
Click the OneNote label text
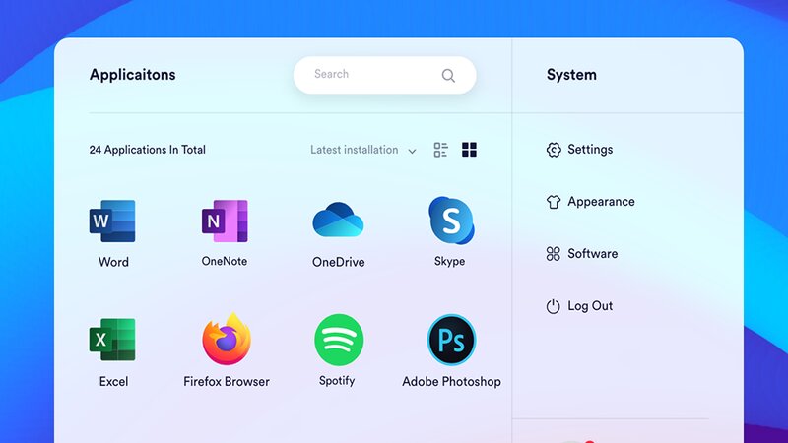(225, 261)
